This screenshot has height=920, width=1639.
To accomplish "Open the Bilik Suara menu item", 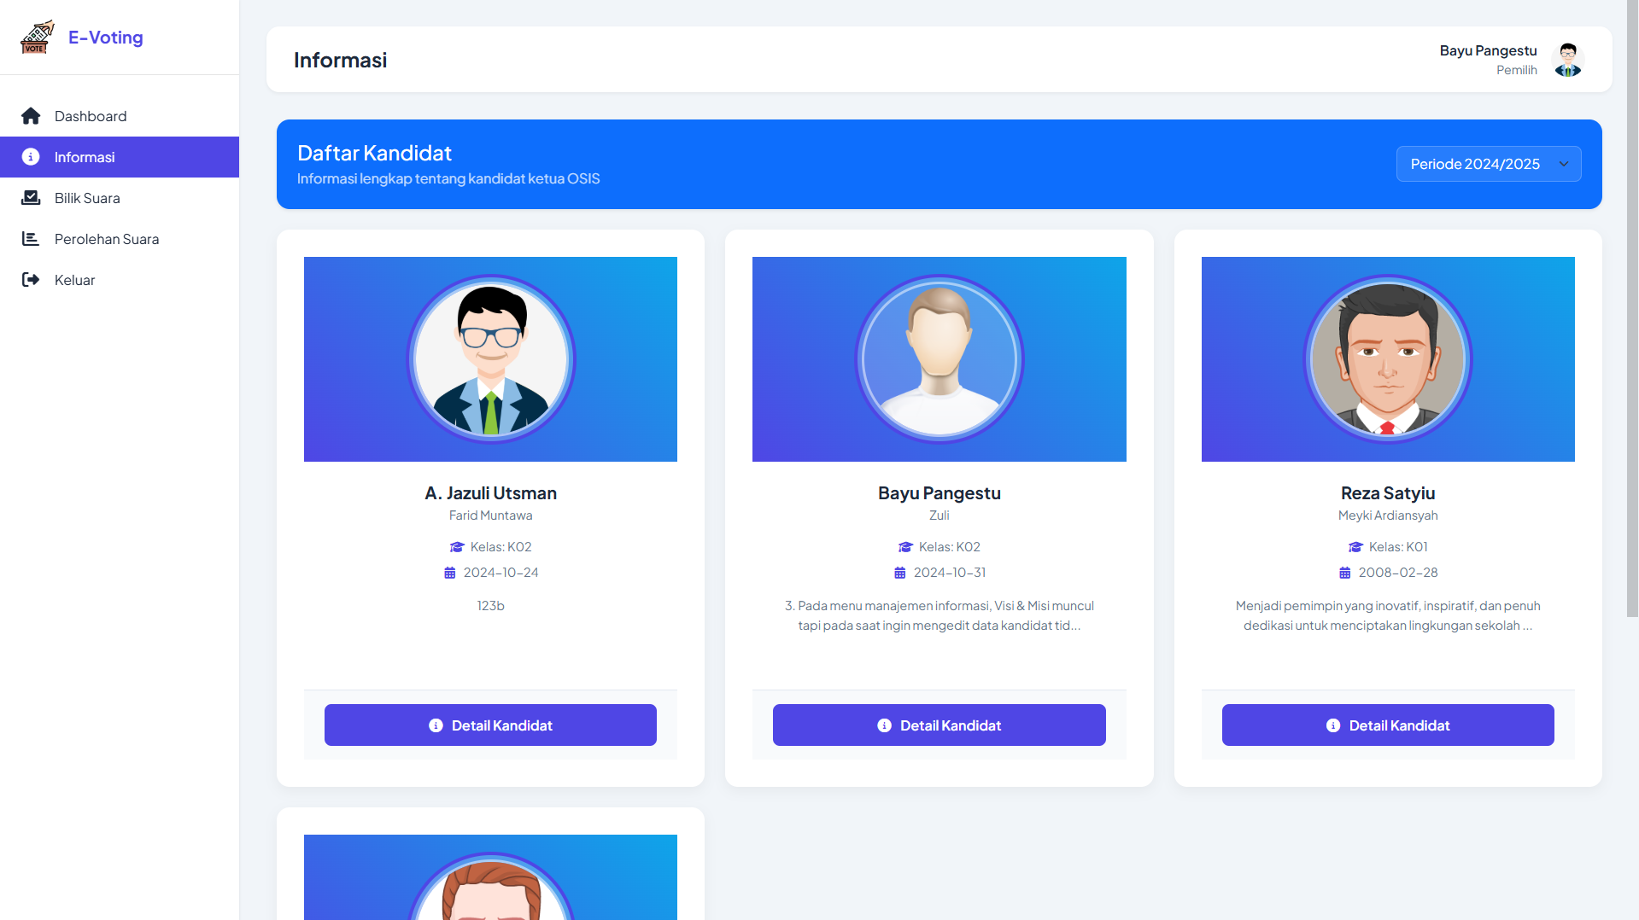I will [120, 198].
